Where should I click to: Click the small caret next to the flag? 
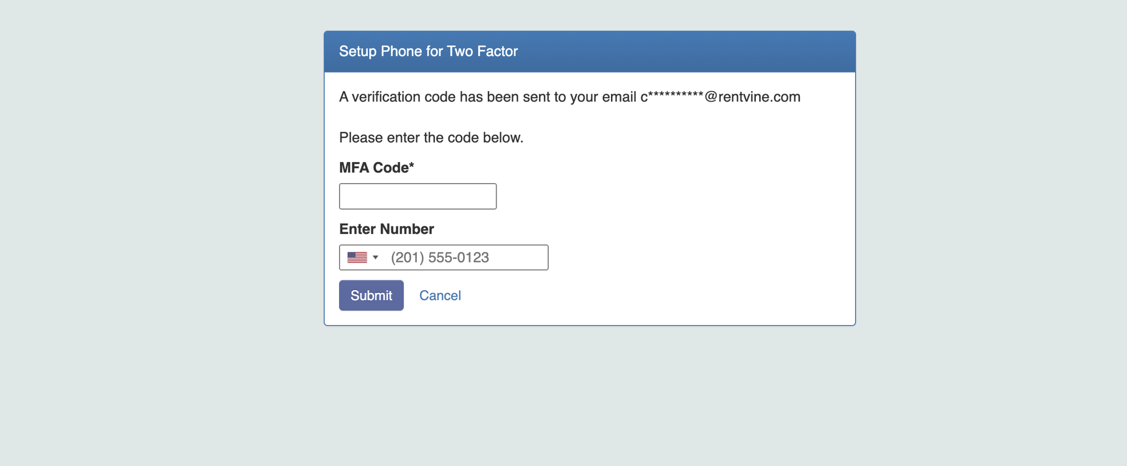[x=376, y=257]
